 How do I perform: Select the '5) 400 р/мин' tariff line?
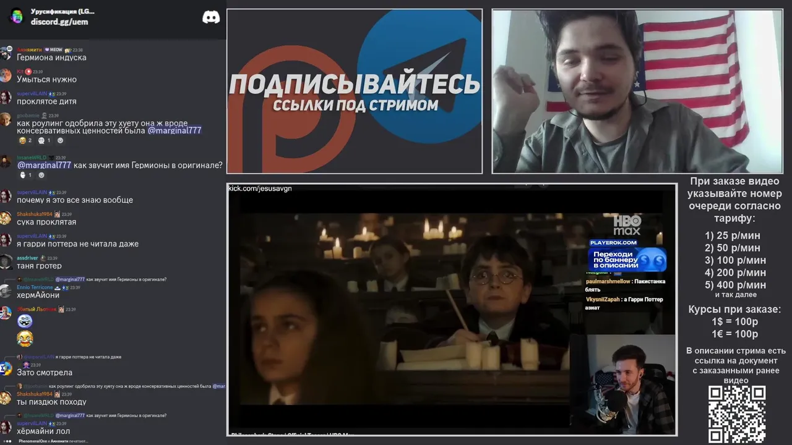tap(735, 285)
